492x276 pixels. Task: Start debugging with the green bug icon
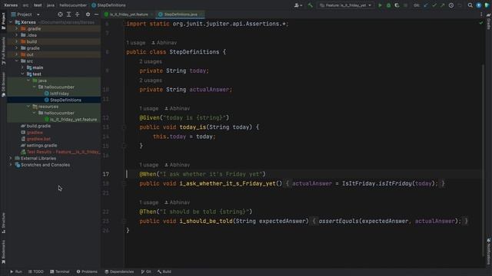coord(388,5)
